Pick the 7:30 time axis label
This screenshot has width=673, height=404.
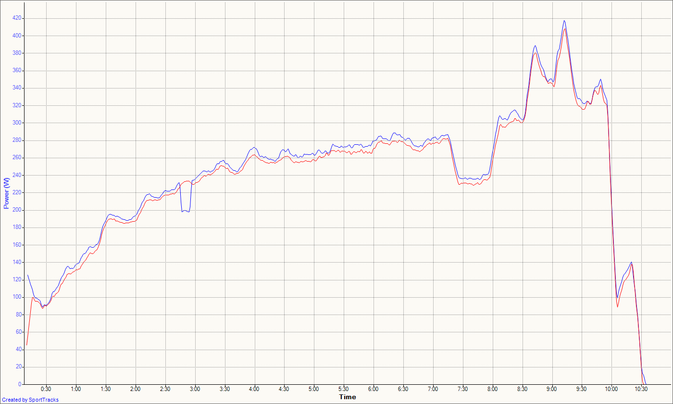pos(463,389)
